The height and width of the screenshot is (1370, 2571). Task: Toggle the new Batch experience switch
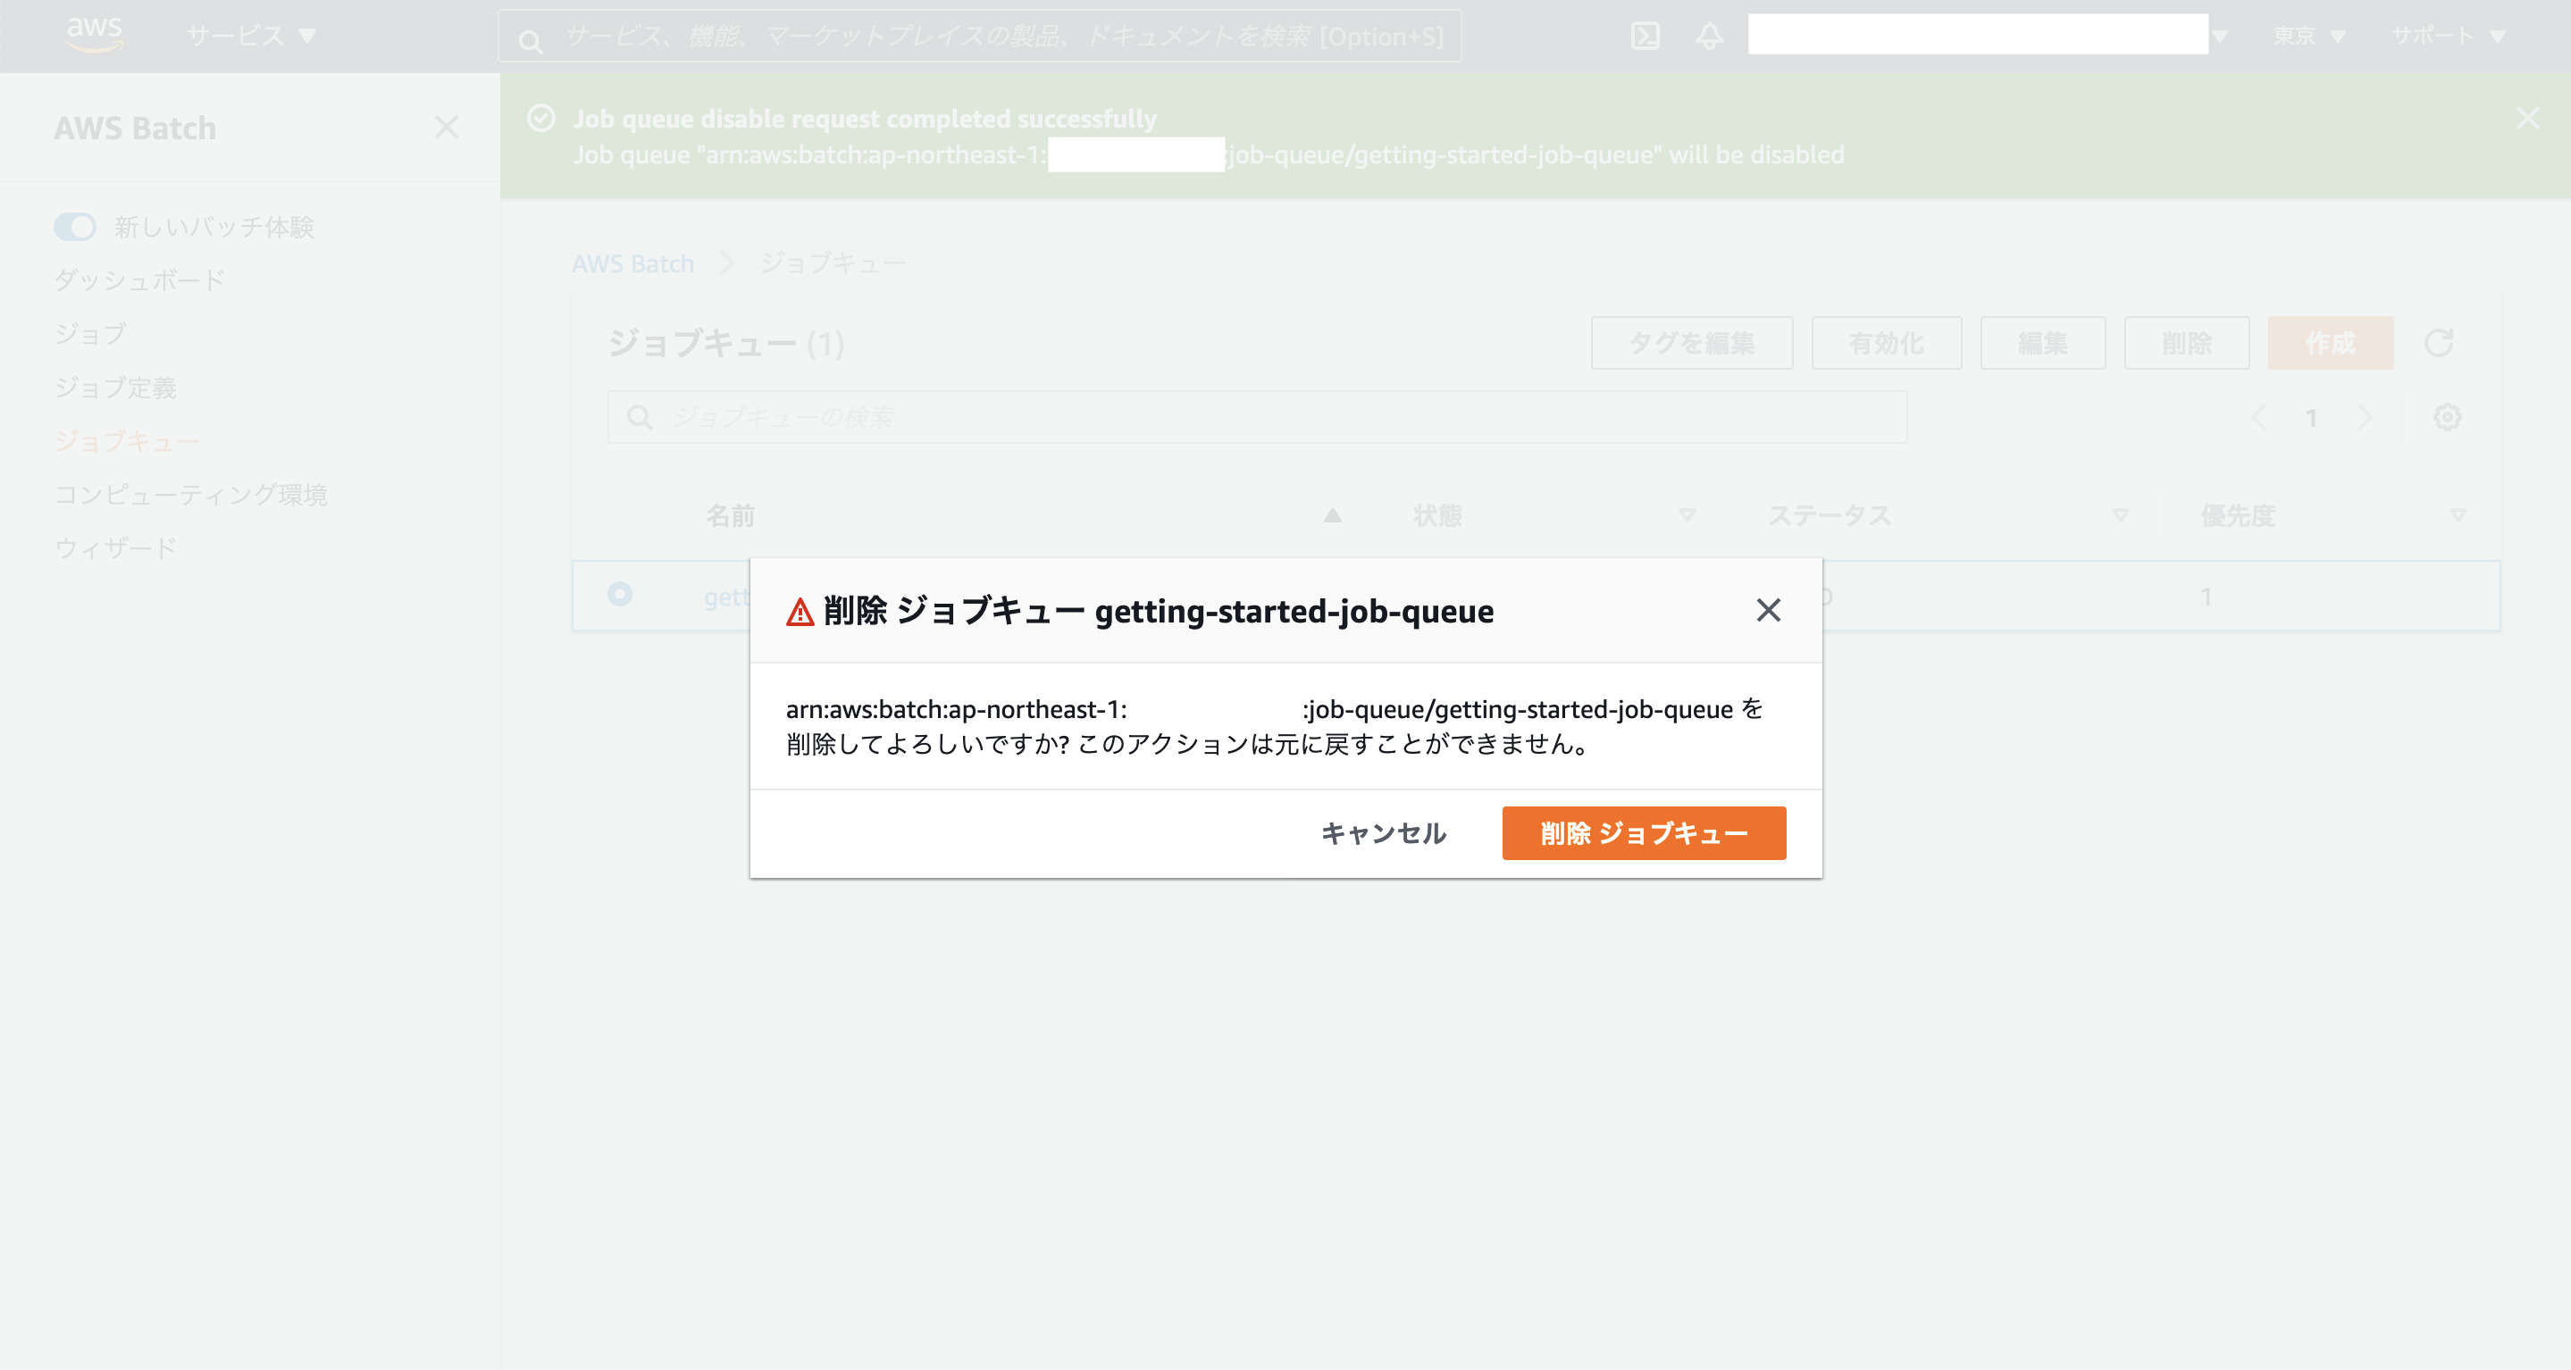(x=75, y=227)
